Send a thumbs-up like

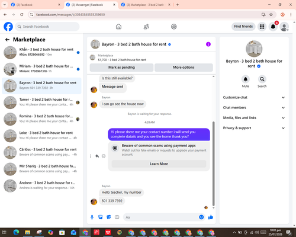tap(211, 217)
